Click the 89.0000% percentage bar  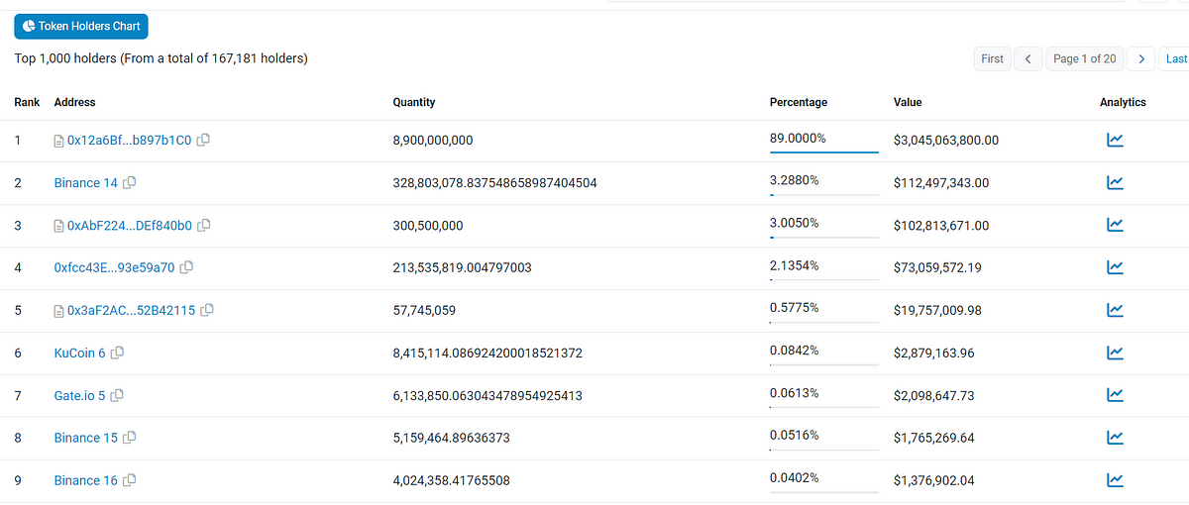tap(823, 151)
